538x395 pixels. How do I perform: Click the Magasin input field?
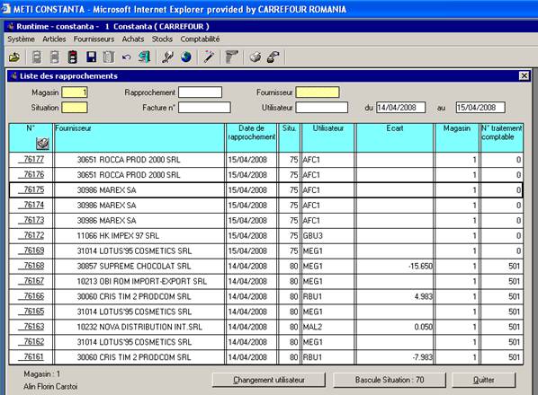[x=75, y=92]
